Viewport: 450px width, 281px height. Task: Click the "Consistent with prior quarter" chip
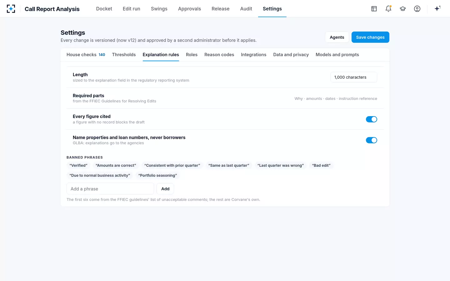pyautogui.click(x=172, y=165)
